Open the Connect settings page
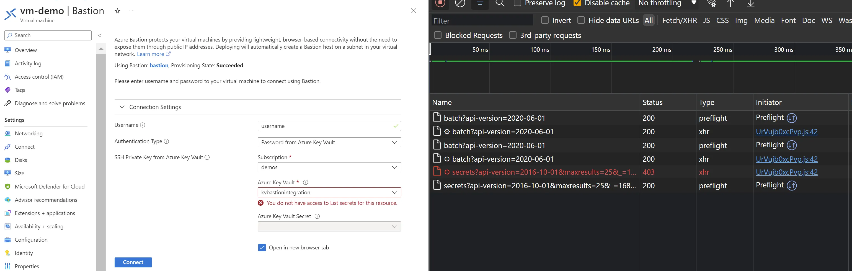The height and width of the screenshot is (271, 852). [x=24, y=147]
